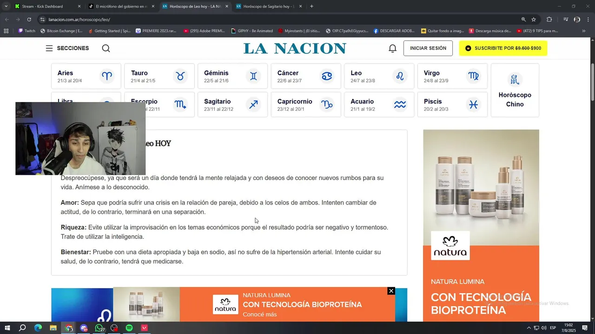Go back to the previous page
The height and width of the screenshot is (334, 595).
tap(7, 19)
